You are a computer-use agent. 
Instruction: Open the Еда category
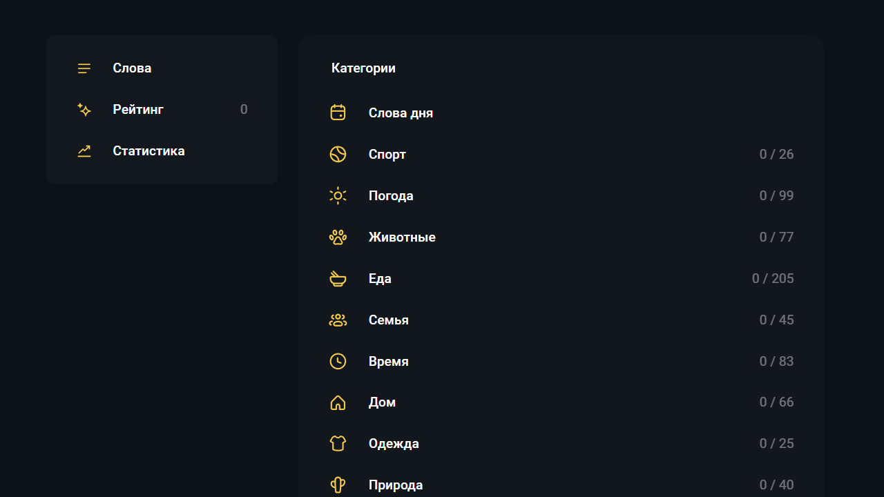click(380, 278)
